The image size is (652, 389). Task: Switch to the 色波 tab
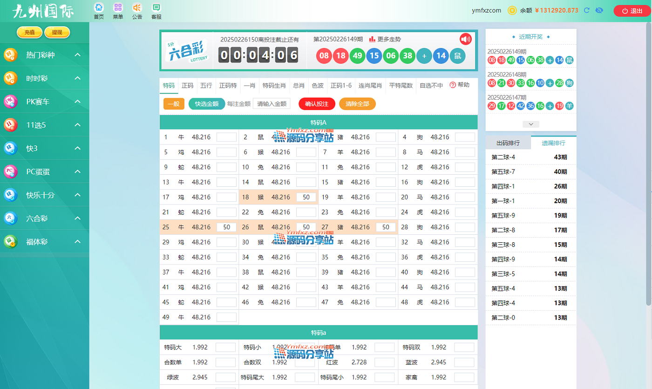(x=318, y=86)
